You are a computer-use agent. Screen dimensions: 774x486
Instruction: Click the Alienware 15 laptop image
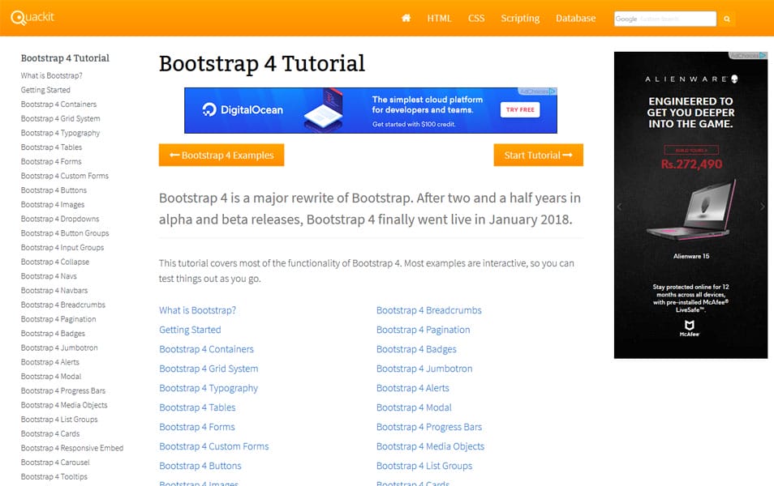click(690, 211)
